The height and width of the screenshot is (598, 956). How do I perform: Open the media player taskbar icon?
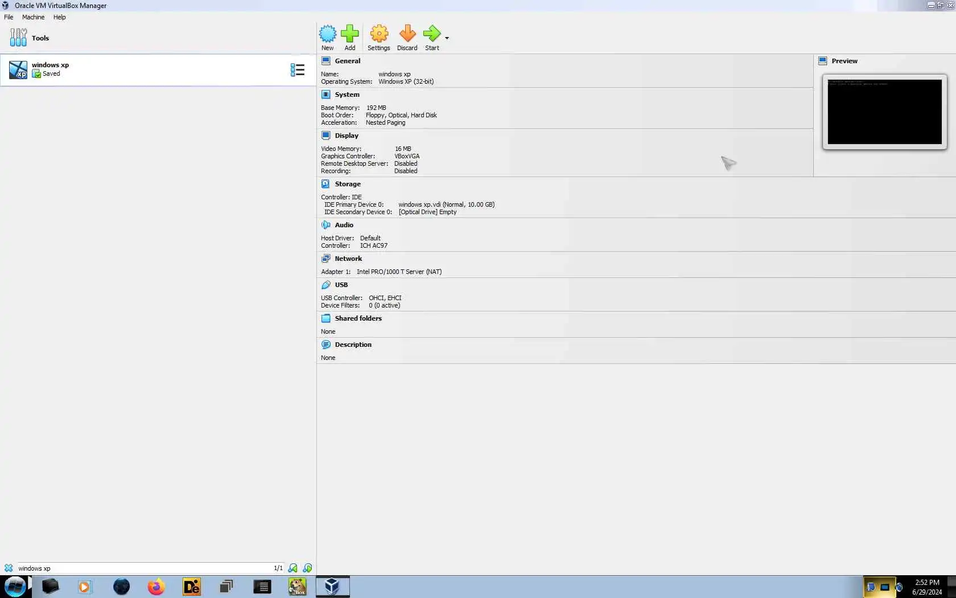click(x=85, y=587)
